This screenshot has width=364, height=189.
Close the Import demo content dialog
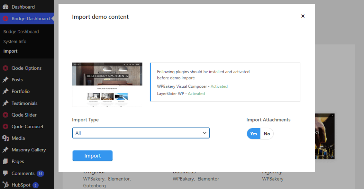pyautogui.click(x=303, y=16)
